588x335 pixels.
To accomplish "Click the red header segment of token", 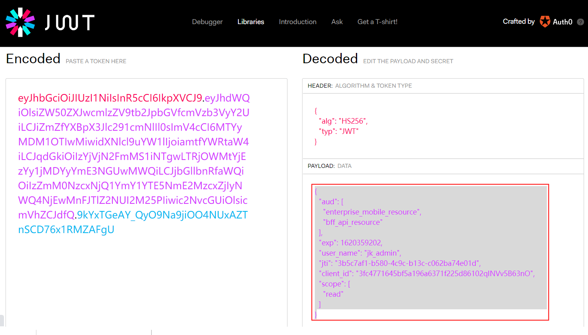I will [110, 98].
